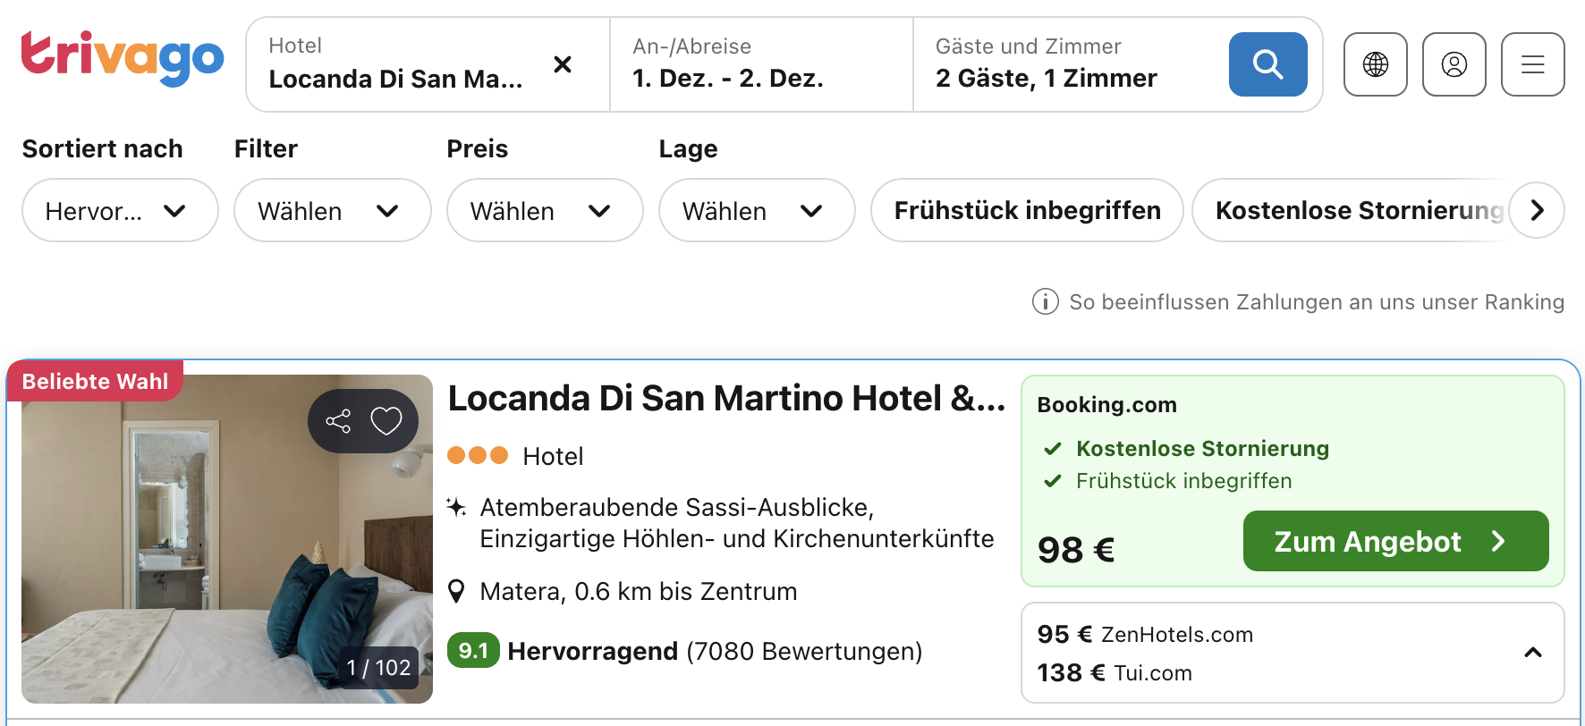Open the Sortiert nach dropdown
The width and height of the screenshot is (1585, 726).
120,211
